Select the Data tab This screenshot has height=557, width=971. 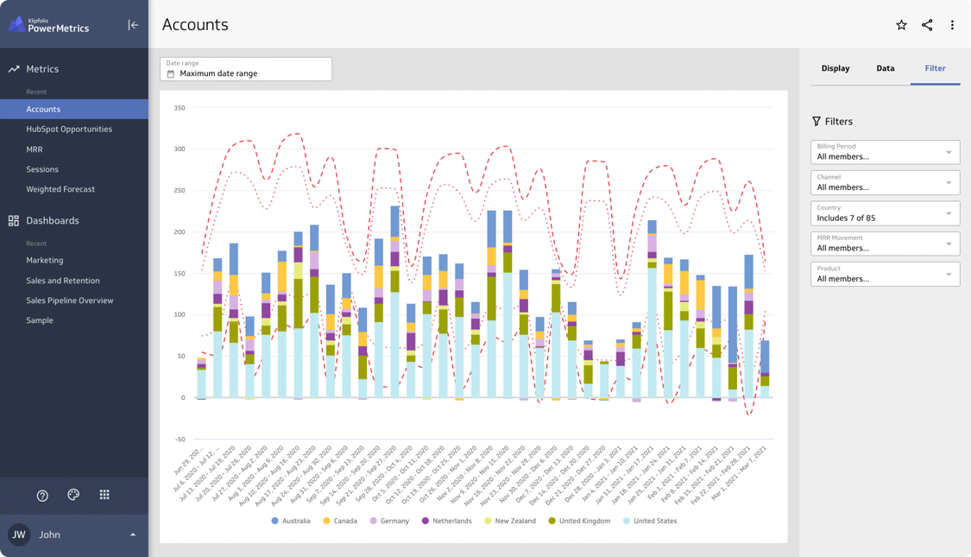(886, 68)
